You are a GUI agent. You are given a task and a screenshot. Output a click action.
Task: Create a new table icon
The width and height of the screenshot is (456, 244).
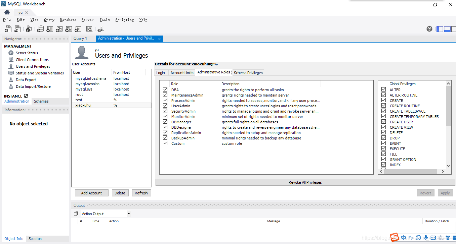[x=50, y=29]
